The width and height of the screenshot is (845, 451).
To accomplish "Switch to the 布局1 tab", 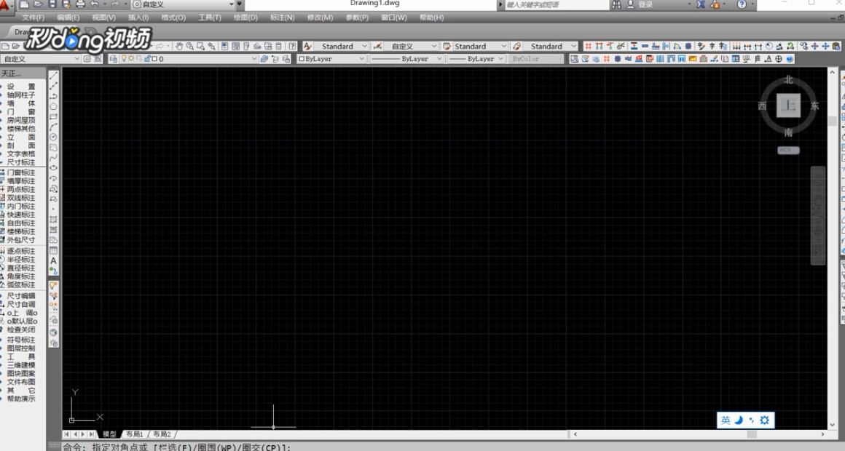I will (134, 434).
